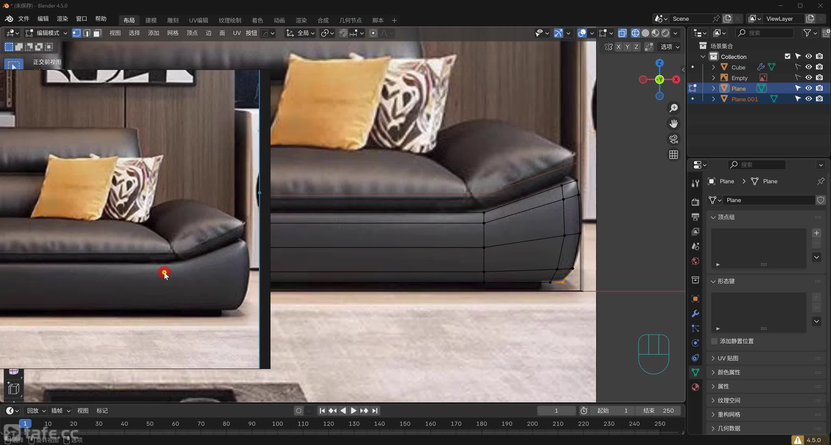
Task: Open the Material properties tab icon
Action: pos(695,387)
